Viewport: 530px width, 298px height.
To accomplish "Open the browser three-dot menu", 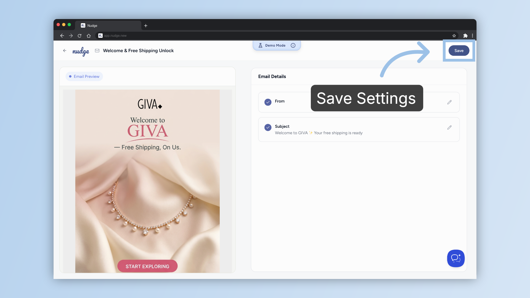I will click(473, 36).
